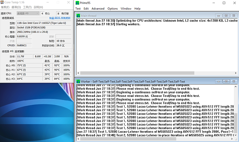
Task: Click Core #0 temperature 75°C
Action: coord(29,65)
